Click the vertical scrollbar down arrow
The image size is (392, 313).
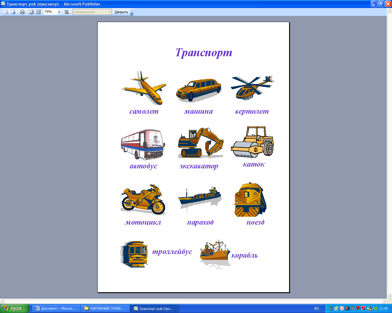pos(390,296)
